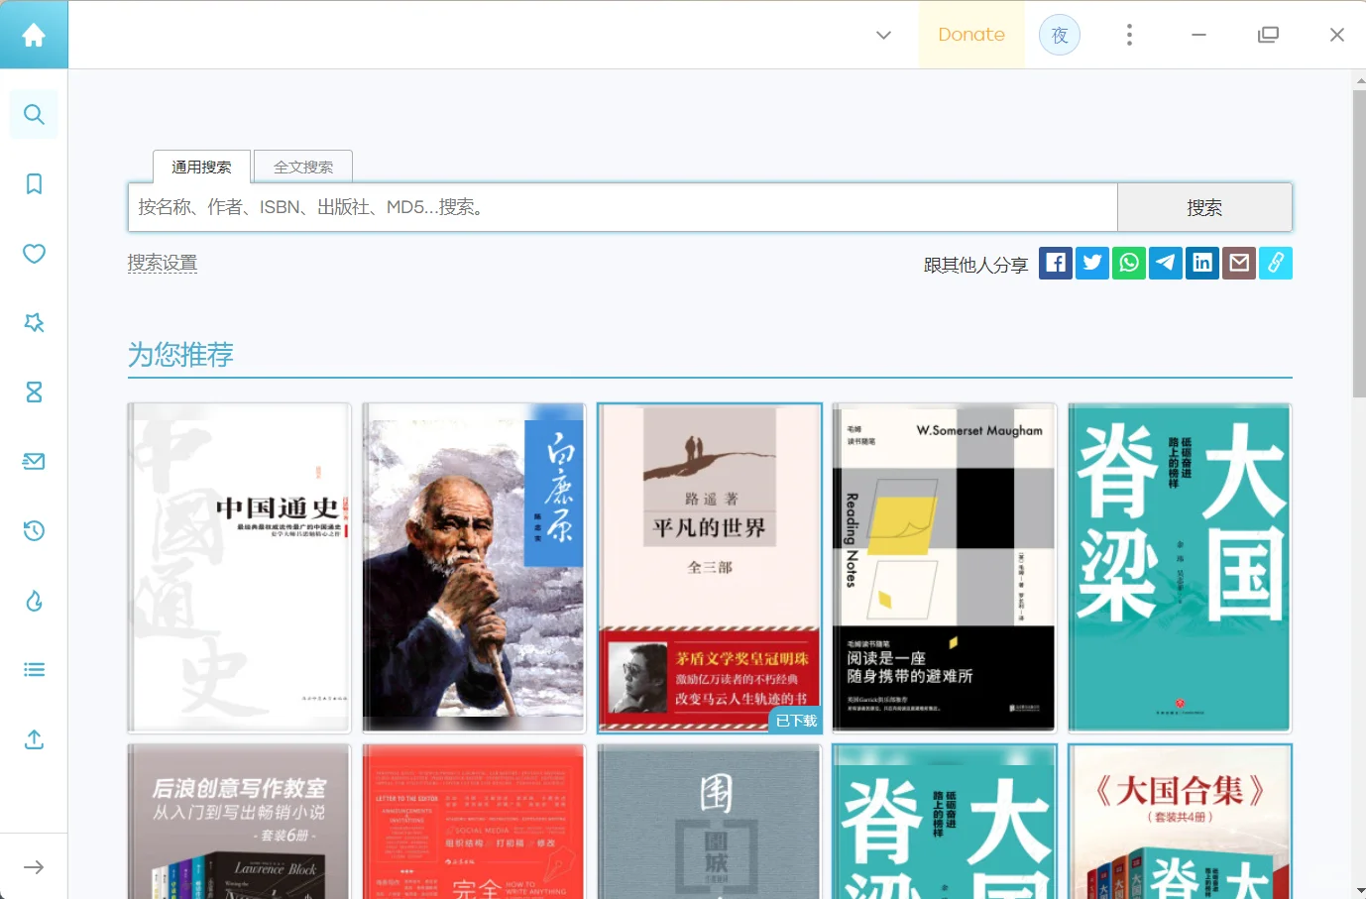Open the star recommendations sidebar icon
The image size is (1366, 899).
pyautogui.click(x=34, y=323)
